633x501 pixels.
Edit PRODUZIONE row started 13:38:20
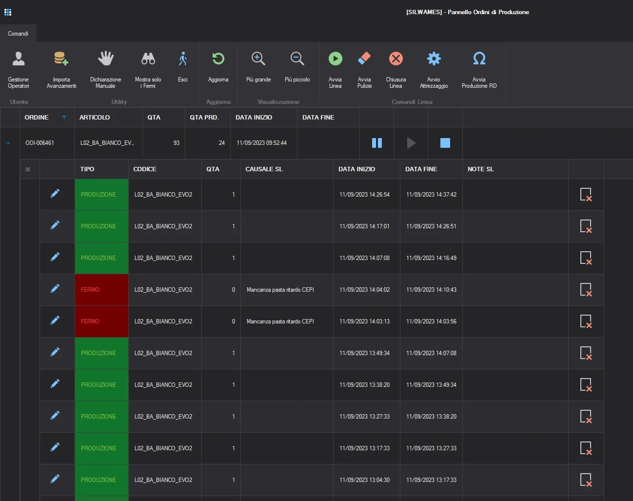click(x=55, y=384)
